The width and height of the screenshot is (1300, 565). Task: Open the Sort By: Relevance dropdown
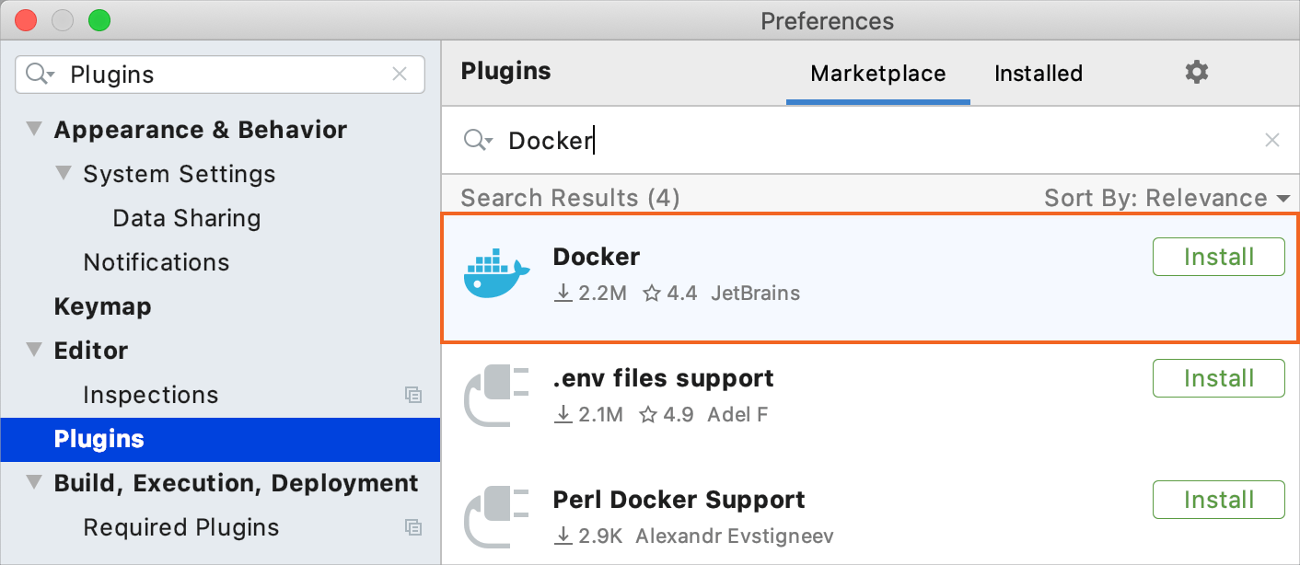1167,198
